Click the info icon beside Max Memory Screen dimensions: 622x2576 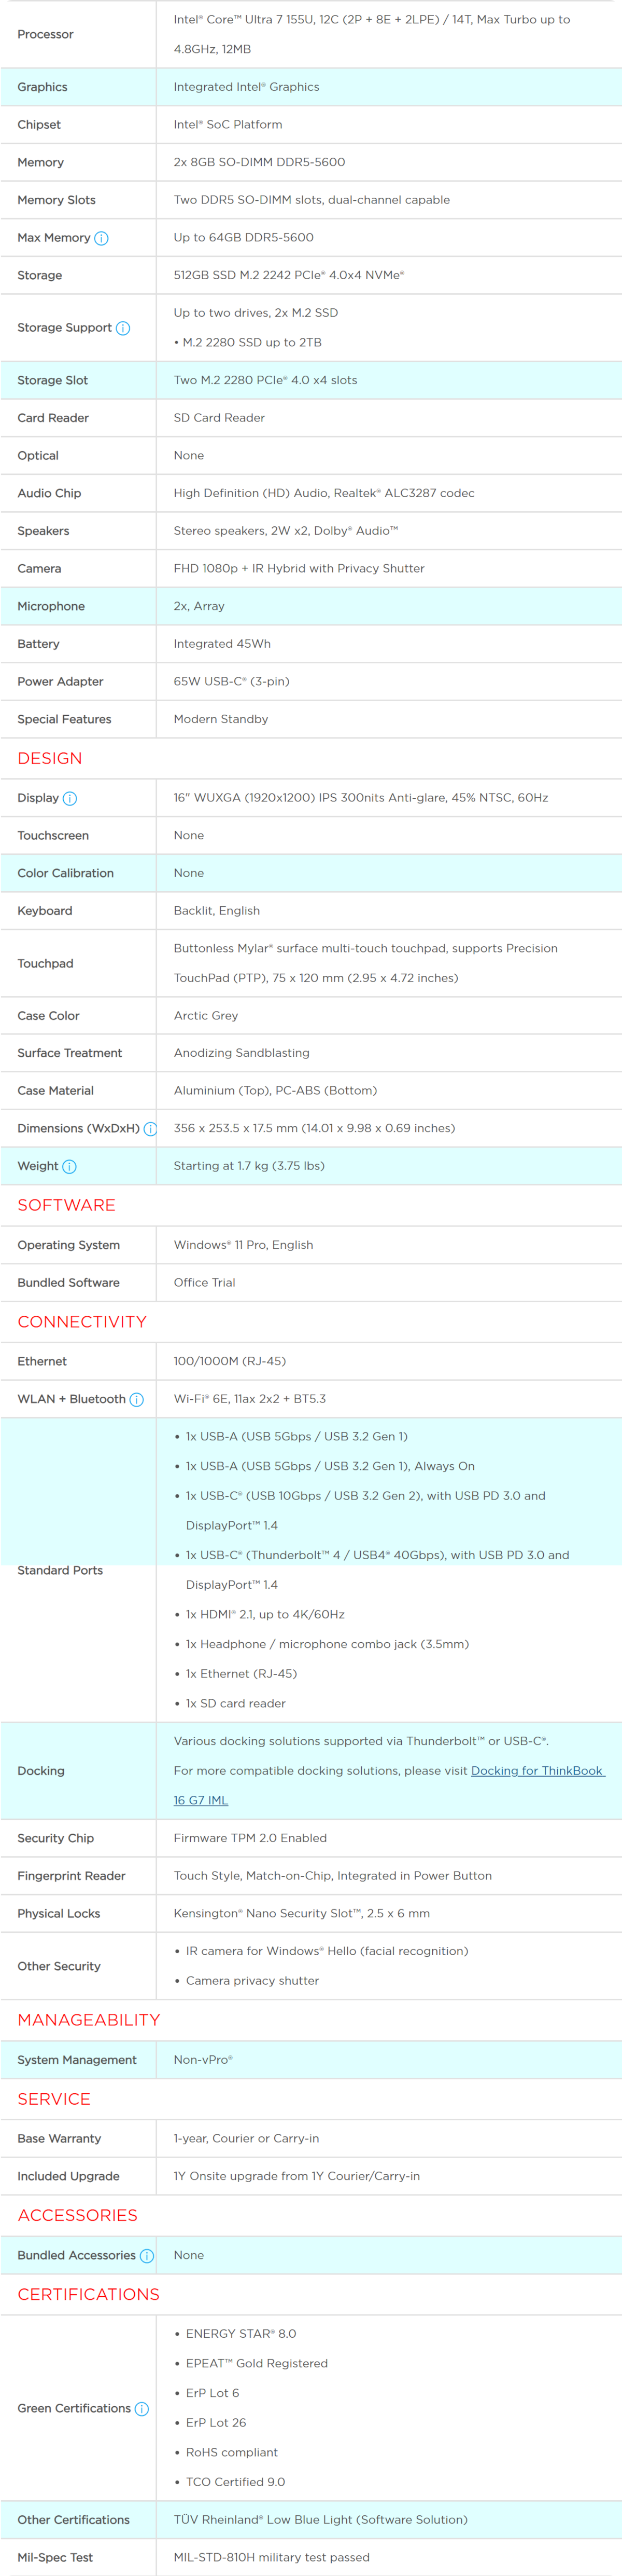point(101,238)
